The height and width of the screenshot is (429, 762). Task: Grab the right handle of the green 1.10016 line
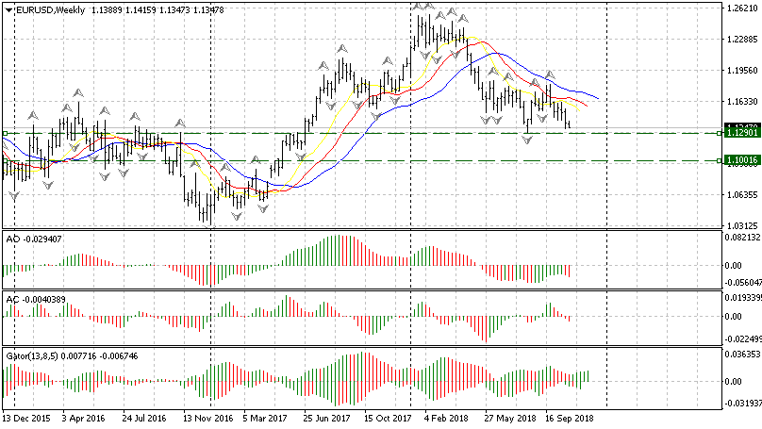pos(720,161)
